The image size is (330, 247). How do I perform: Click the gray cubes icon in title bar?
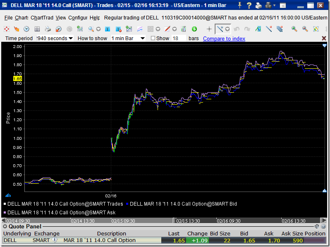click(x=268, y=5)
